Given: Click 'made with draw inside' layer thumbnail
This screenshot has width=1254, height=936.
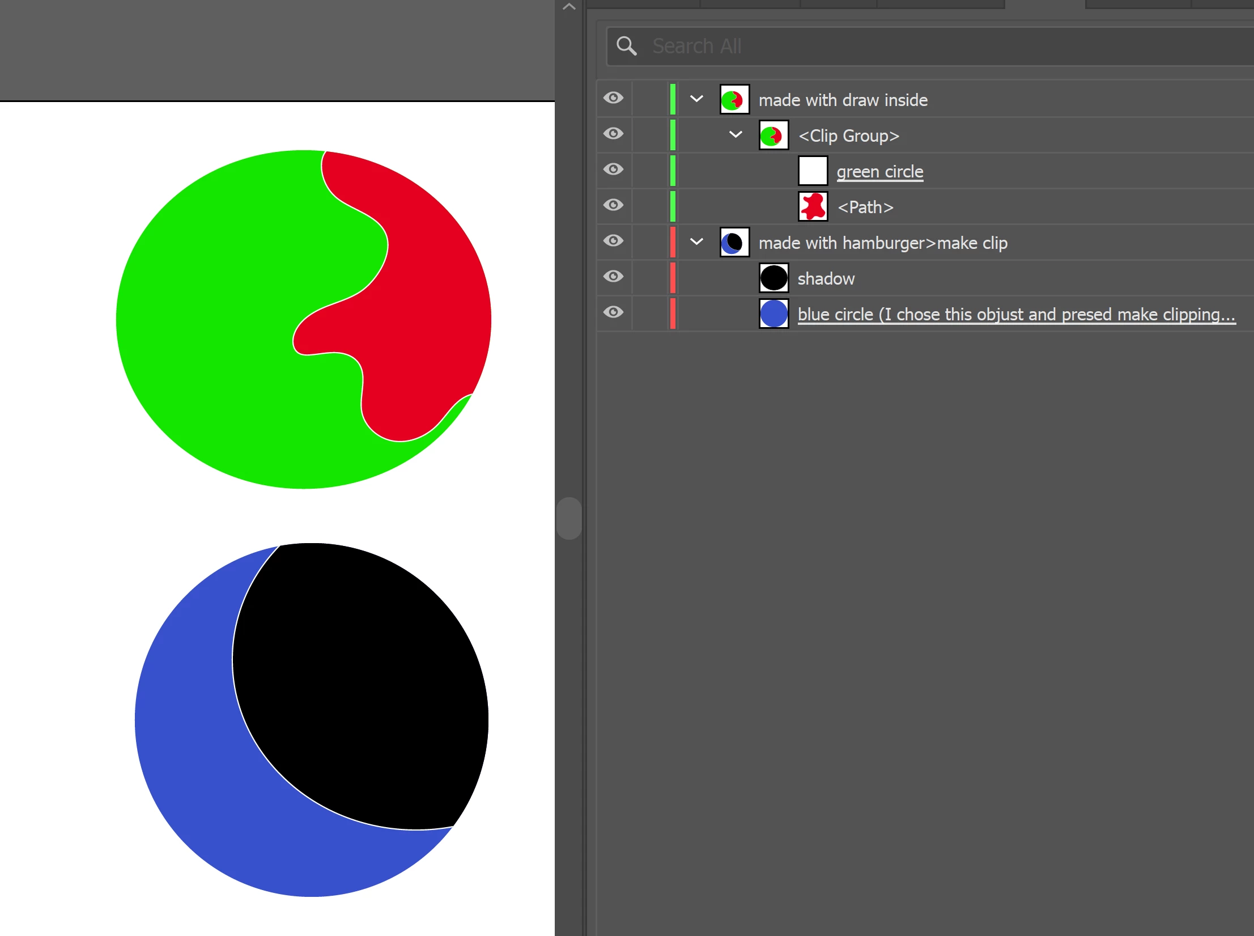Looking at the screenshot, I should pos(734,100).
